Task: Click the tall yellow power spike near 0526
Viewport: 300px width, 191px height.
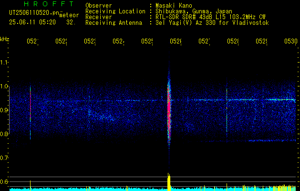Action: [x=169, y=182]
